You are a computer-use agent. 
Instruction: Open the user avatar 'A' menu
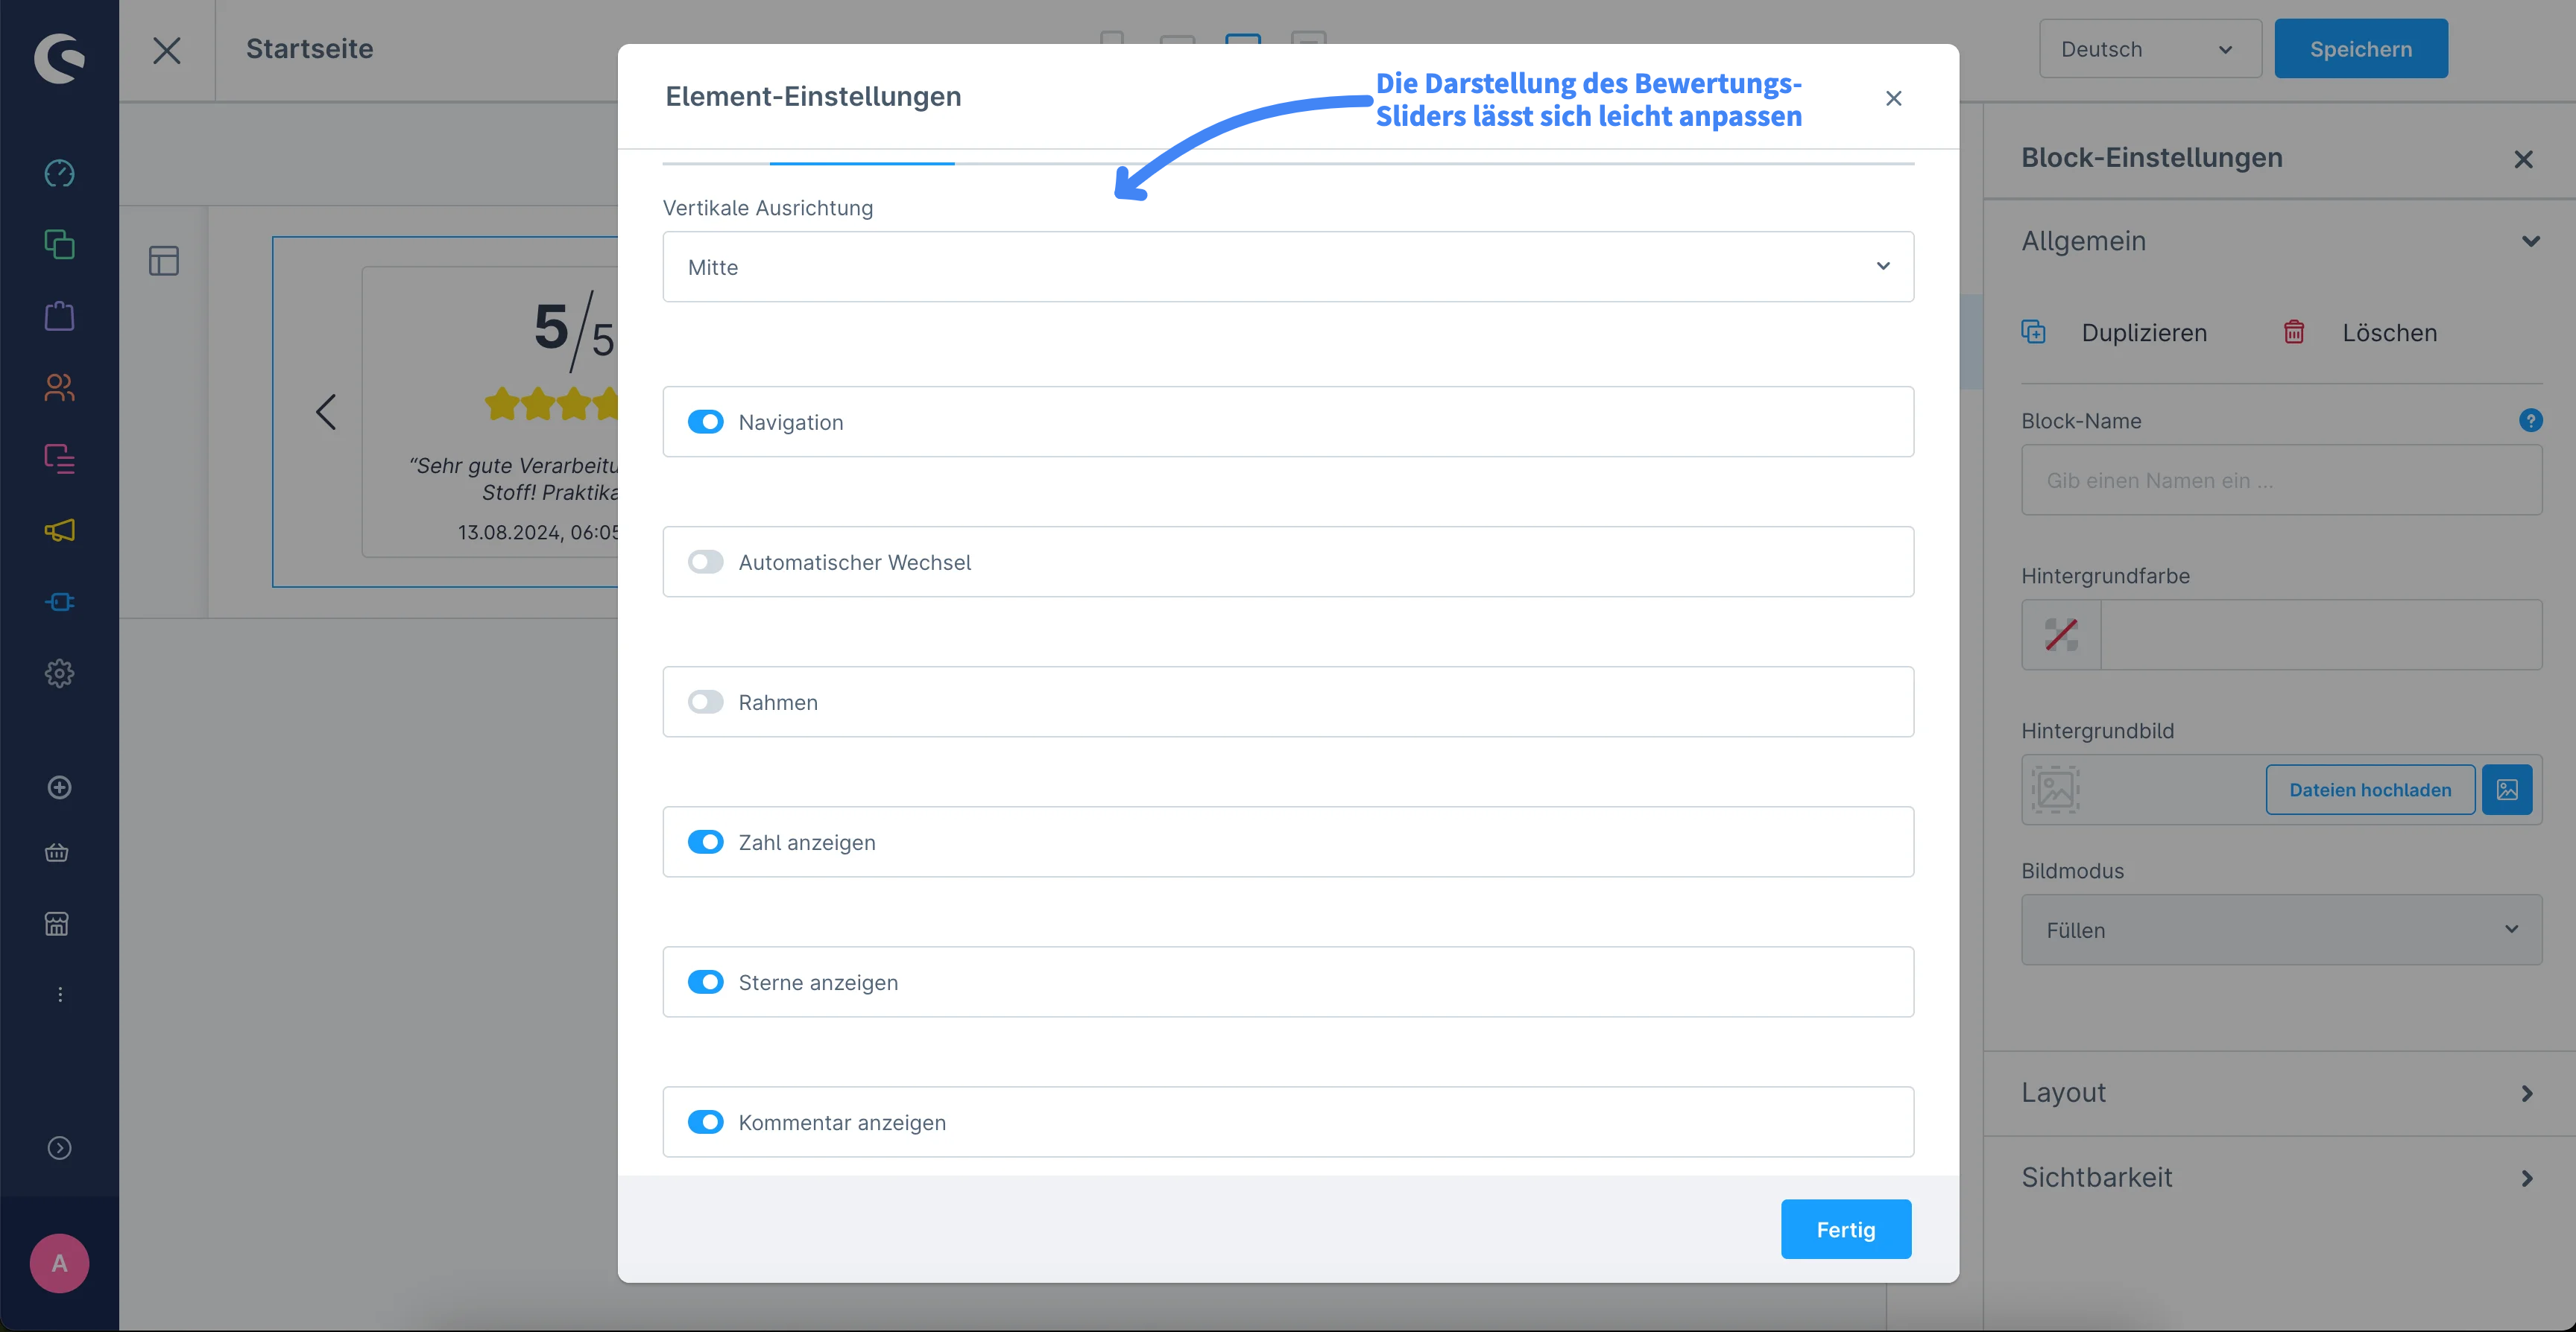pyautogui.click(x=59, y=1263)
